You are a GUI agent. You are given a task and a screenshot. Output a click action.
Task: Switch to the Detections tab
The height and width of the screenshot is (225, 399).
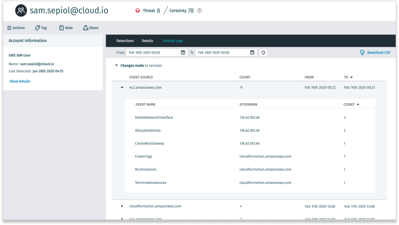point(125,41)
